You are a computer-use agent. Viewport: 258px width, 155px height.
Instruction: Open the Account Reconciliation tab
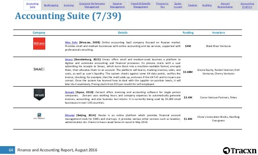[225, 5]
